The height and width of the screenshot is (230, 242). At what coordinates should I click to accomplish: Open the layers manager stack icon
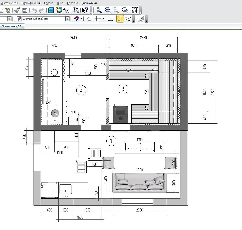click(18, 19)
